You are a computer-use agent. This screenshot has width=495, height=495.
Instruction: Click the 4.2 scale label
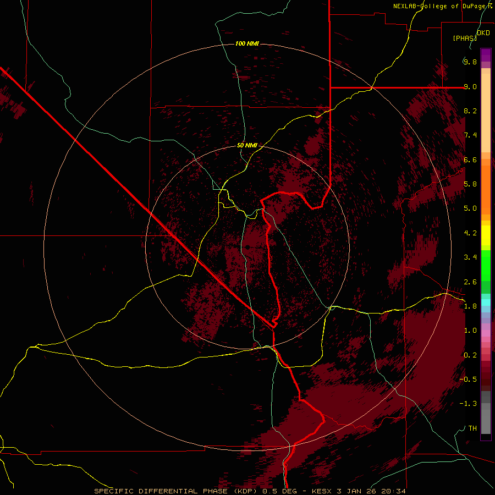pyautogui.click(x=470, y=233)
